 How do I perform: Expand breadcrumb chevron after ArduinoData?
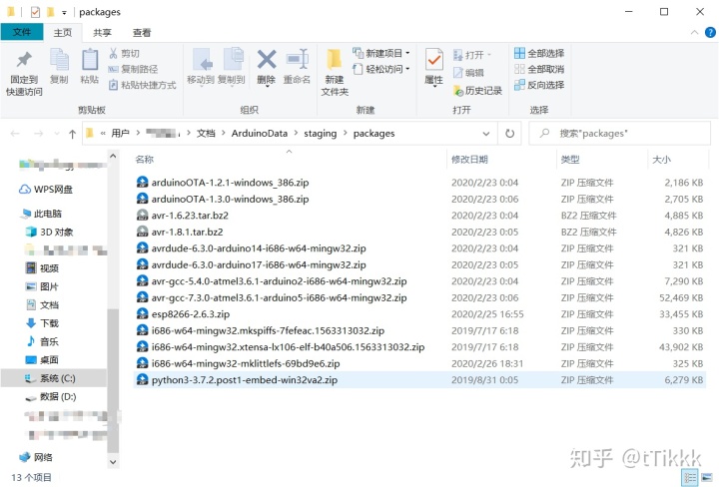click(x=296, y=134)
